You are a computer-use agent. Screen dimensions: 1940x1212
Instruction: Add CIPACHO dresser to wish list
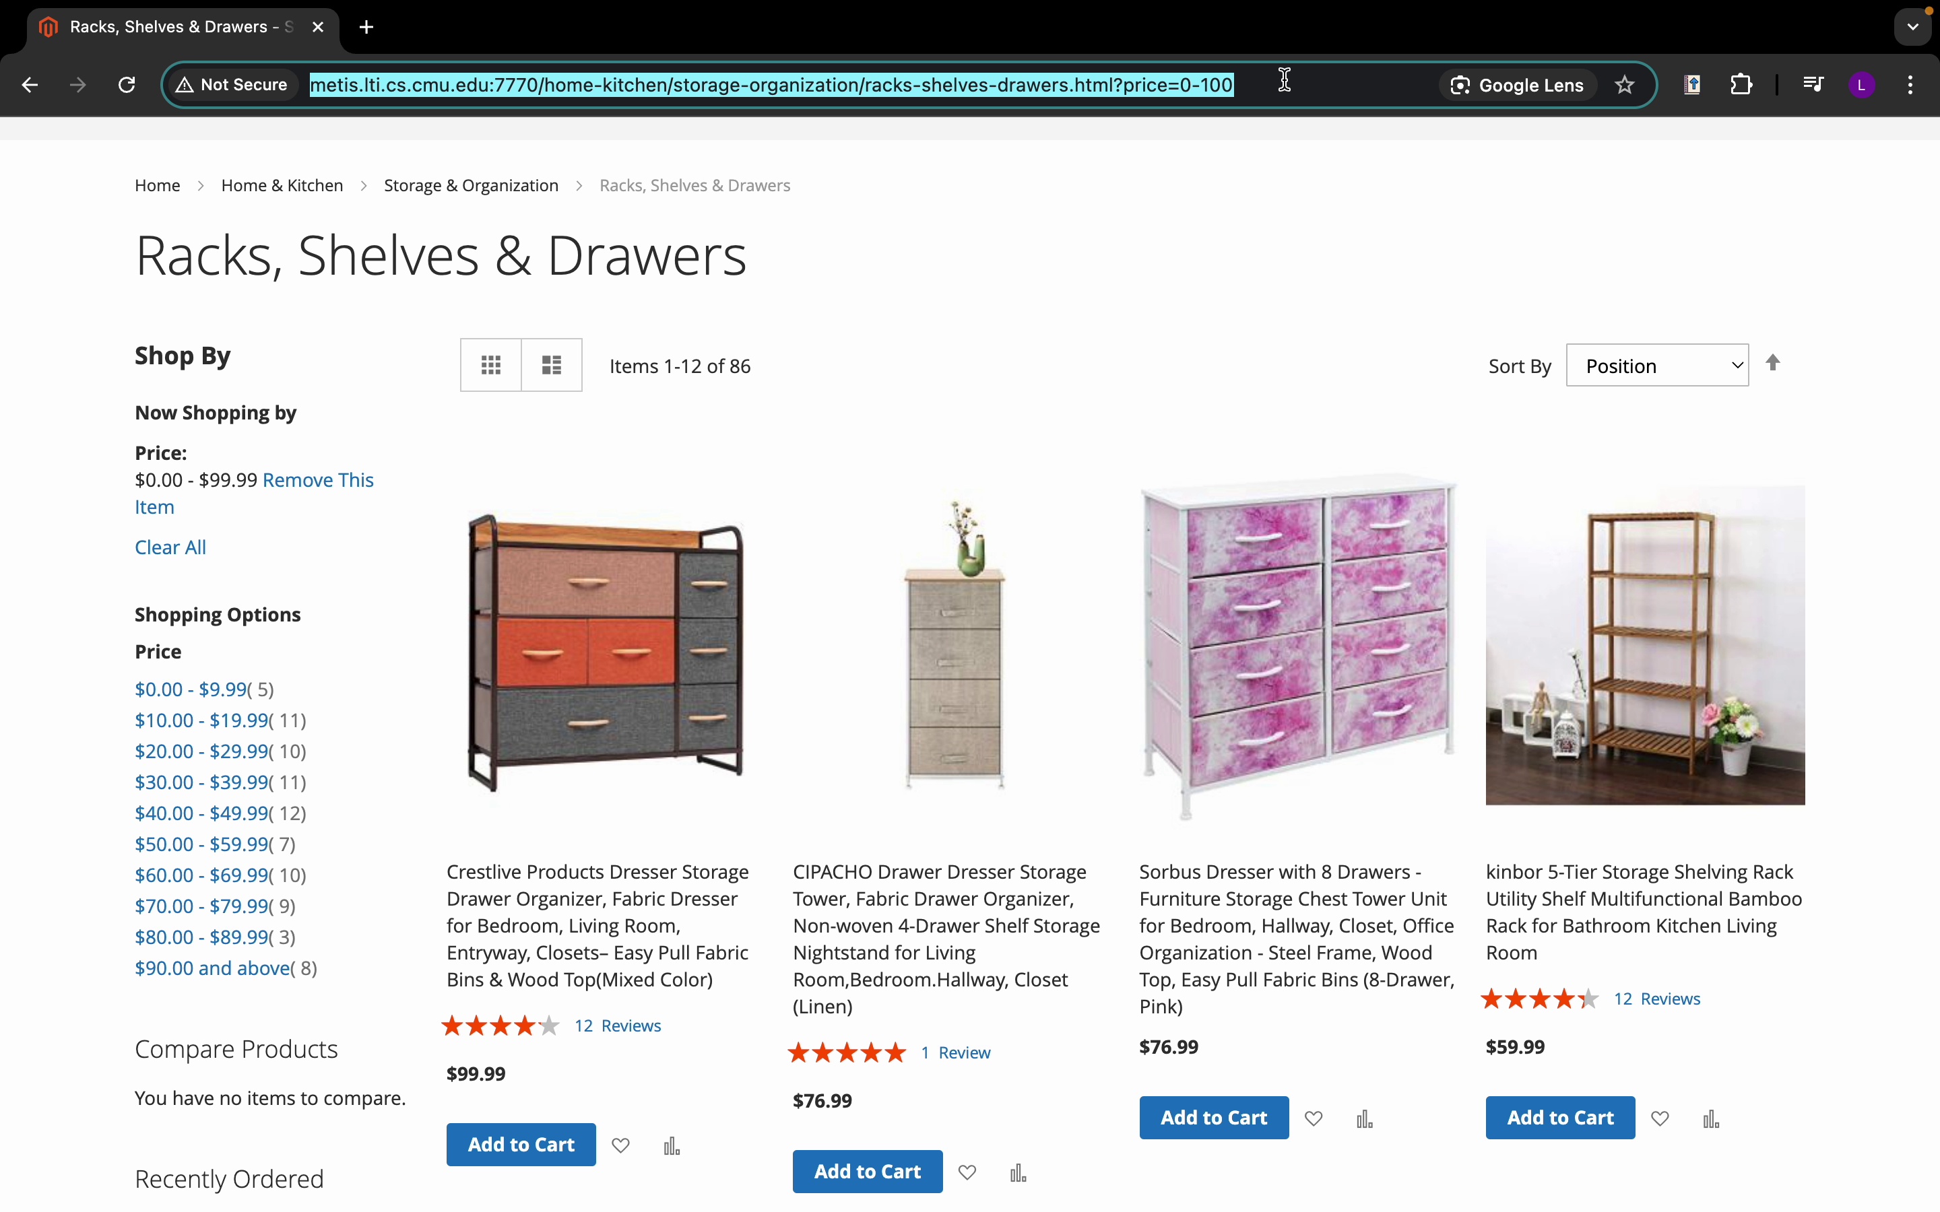pyautogui.click(x=967, y=1173)
